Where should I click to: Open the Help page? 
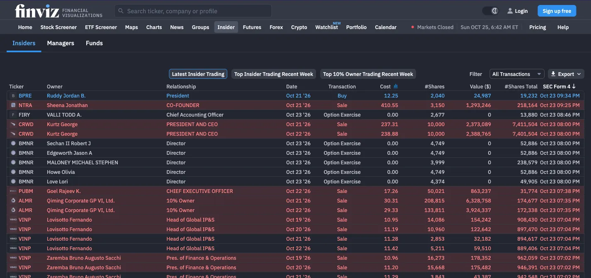click(x=563, y=27)
